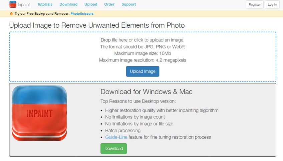The height and width of the screenshot is (161, 283).
Task: Click the Try our Free Background Remover text
Action: click(x=42, y=14)
